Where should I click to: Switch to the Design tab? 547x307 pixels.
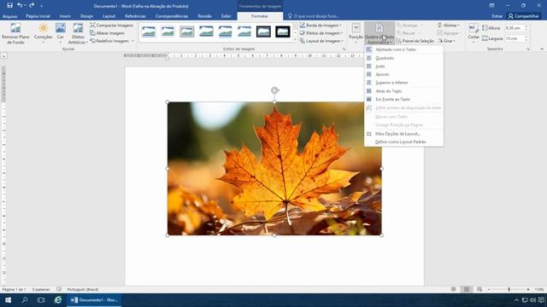point(86,16)
